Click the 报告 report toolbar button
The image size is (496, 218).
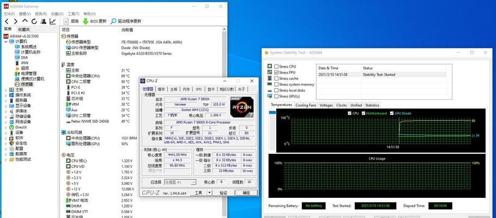coord(71,21)
